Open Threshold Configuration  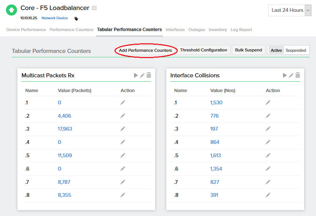coord(203,50)
